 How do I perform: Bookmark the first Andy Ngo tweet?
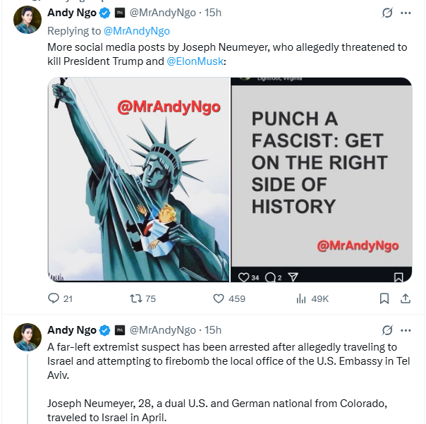(384, 298)
